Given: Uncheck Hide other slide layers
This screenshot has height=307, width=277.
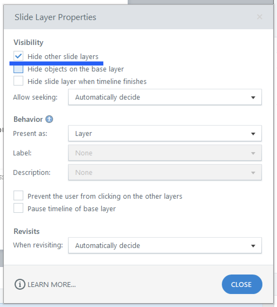Looking at the screenshot, I should (x=18, y=56).
